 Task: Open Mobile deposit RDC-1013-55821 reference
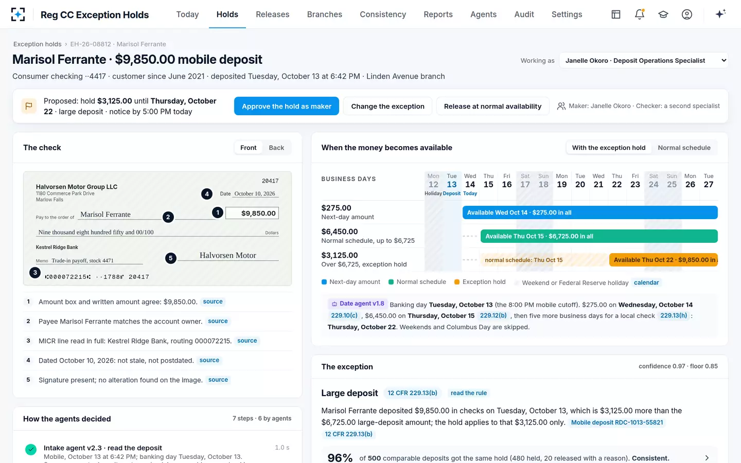617,422
